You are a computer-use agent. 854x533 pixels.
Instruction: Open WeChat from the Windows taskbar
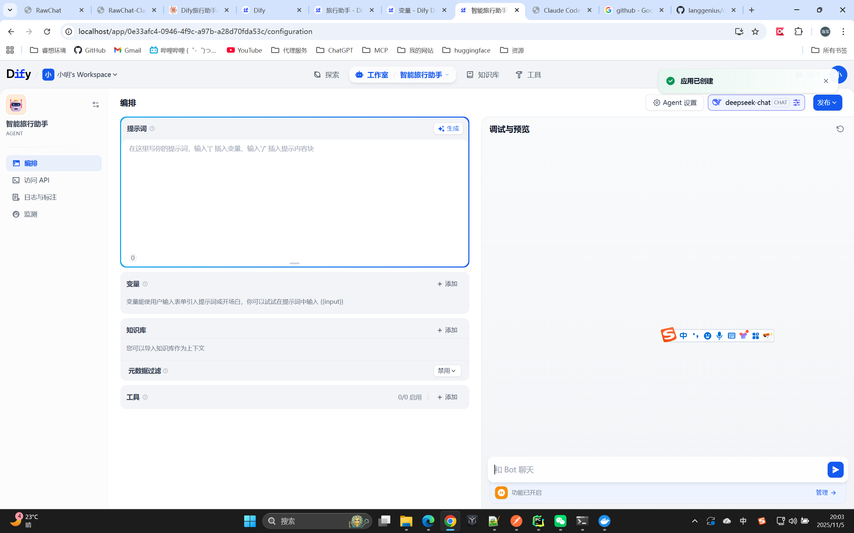(x=560, y=521)
